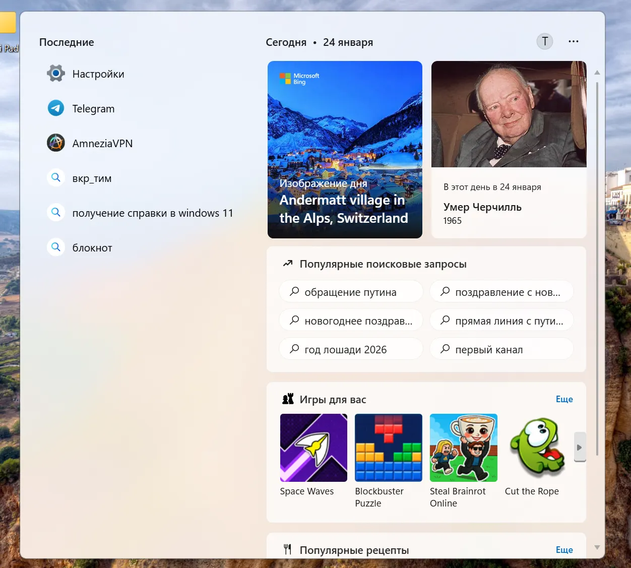Open the three-dots more options menu
631x568 pixels.
click(x=573, y=41)
